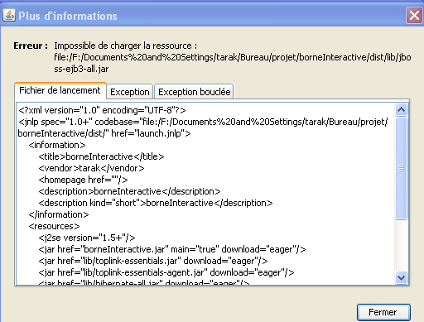Switch to the Exception tab

click(x=130, y=92)
